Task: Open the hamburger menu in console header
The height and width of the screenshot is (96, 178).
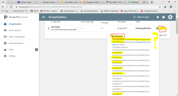Action: [x=44, y=17]
